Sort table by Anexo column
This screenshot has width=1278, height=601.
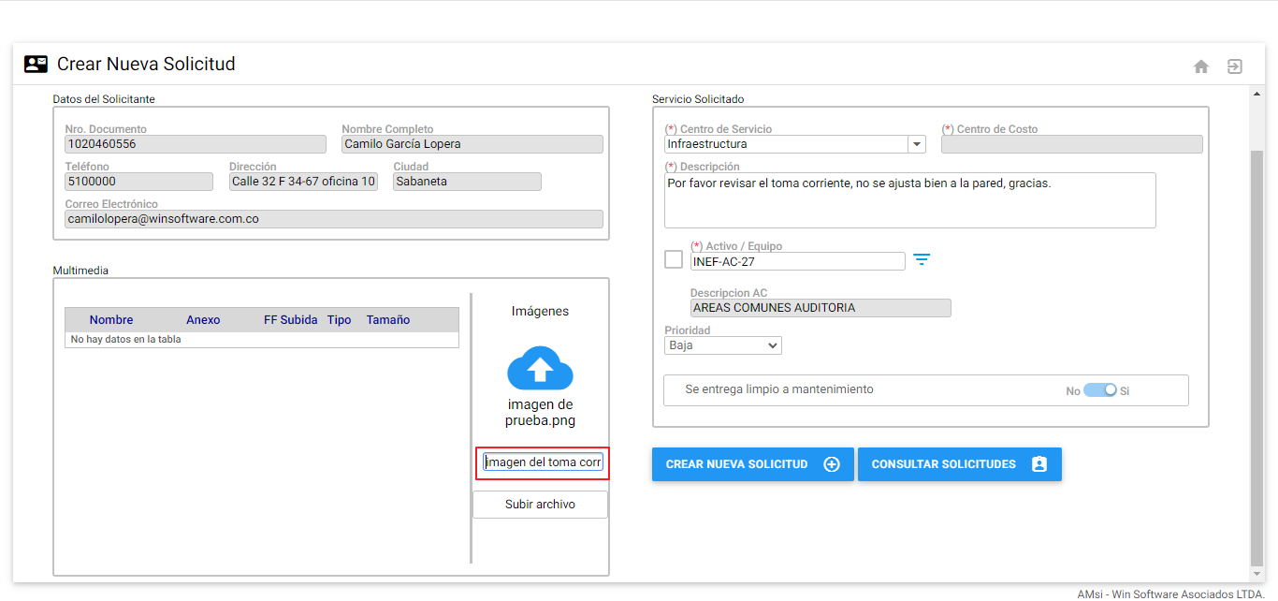click(203, 320)
